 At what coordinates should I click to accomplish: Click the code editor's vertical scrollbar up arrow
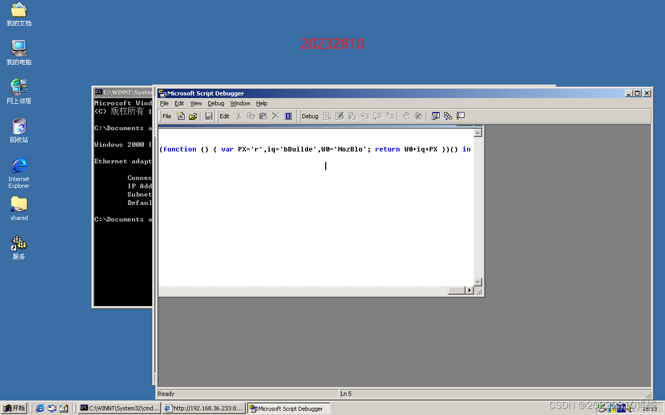478,133
